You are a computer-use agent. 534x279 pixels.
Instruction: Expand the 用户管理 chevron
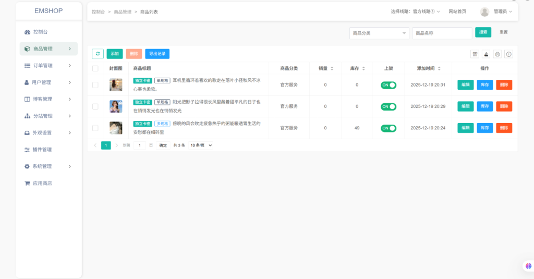(x=70, y=82)
